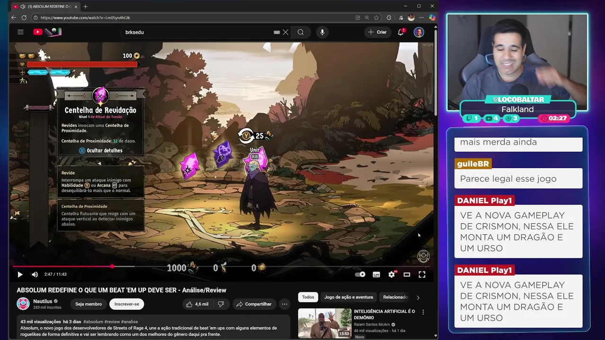Open the Criar create menu

point(378,32)
